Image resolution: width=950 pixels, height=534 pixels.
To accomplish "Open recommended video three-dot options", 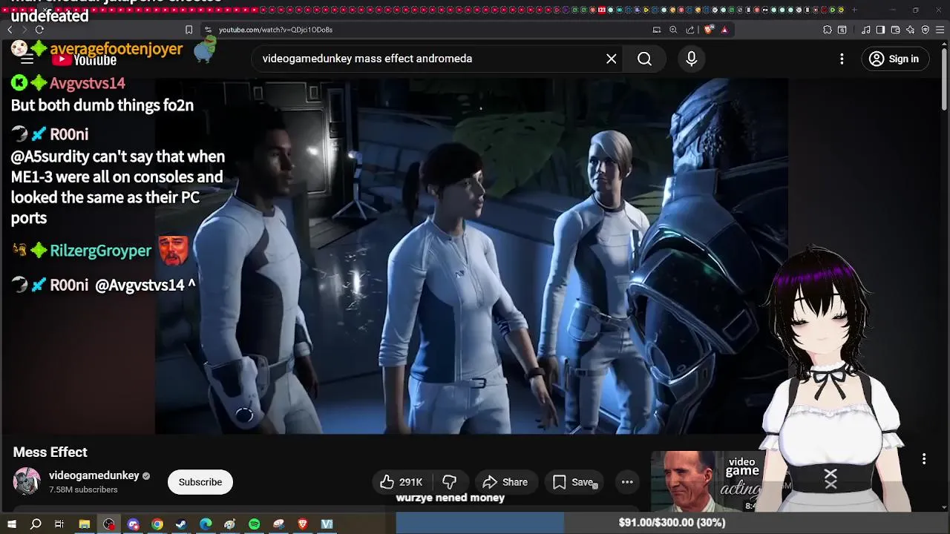I will coord(924,459).
